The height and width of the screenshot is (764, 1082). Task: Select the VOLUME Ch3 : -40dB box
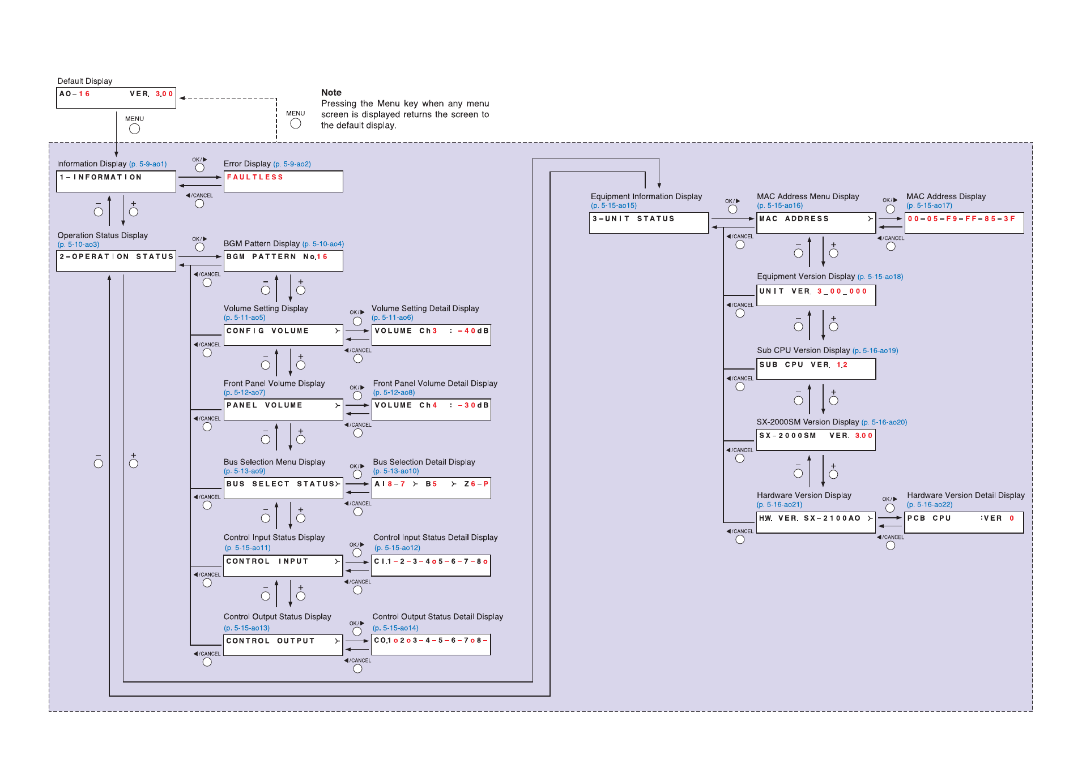[x=431, y=335]
